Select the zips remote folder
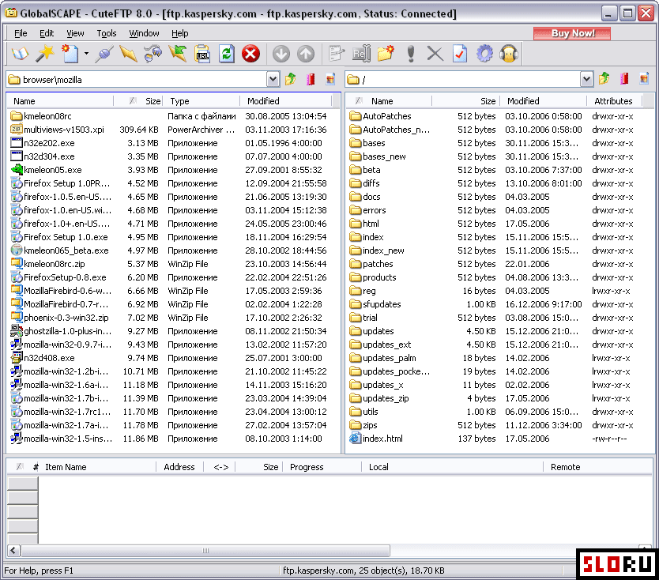The image size is (659, 580). click(363, 425)
